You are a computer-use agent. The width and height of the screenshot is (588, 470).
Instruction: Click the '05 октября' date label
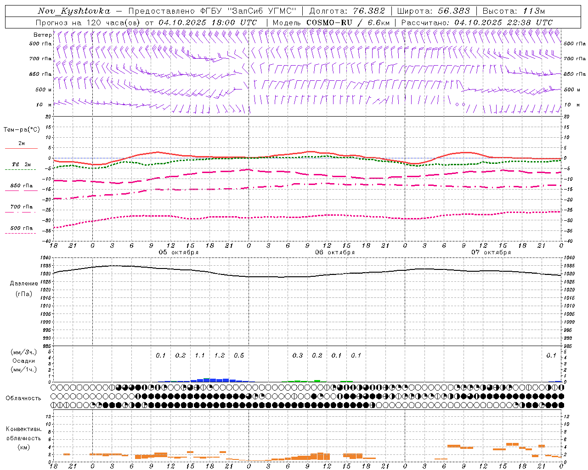pos(179,252)
